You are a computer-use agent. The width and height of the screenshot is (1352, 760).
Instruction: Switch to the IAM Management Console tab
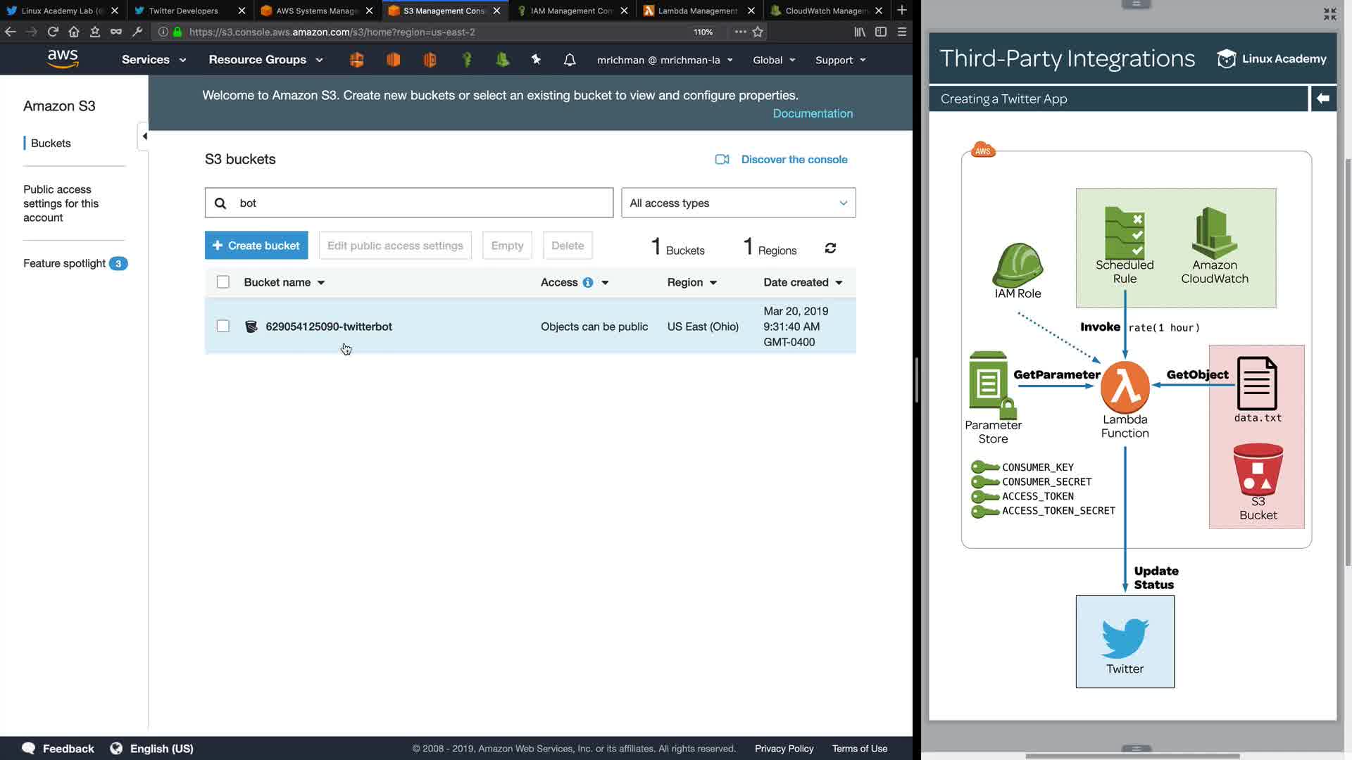pos(570,11)
